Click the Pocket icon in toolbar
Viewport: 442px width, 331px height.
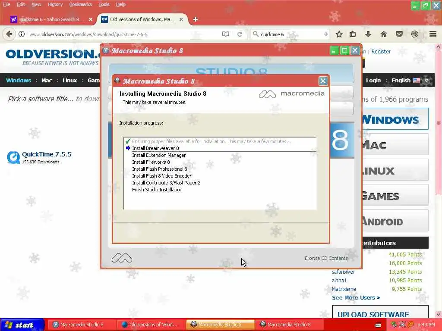(399, 34)
